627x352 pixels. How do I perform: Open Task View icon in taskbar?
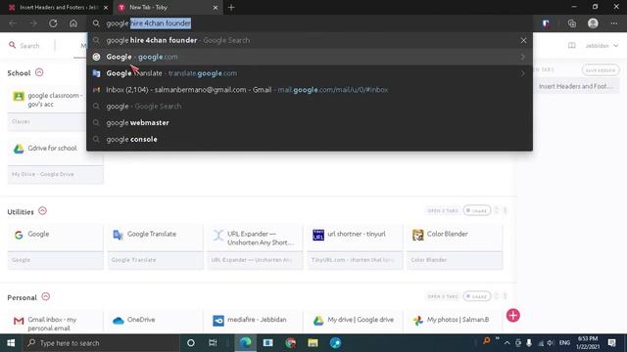click(x=213, y=343)
